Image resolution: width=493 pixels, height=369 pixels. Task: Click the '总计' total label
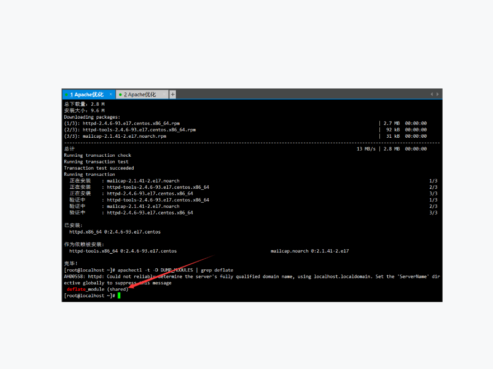tap(69, 149)
